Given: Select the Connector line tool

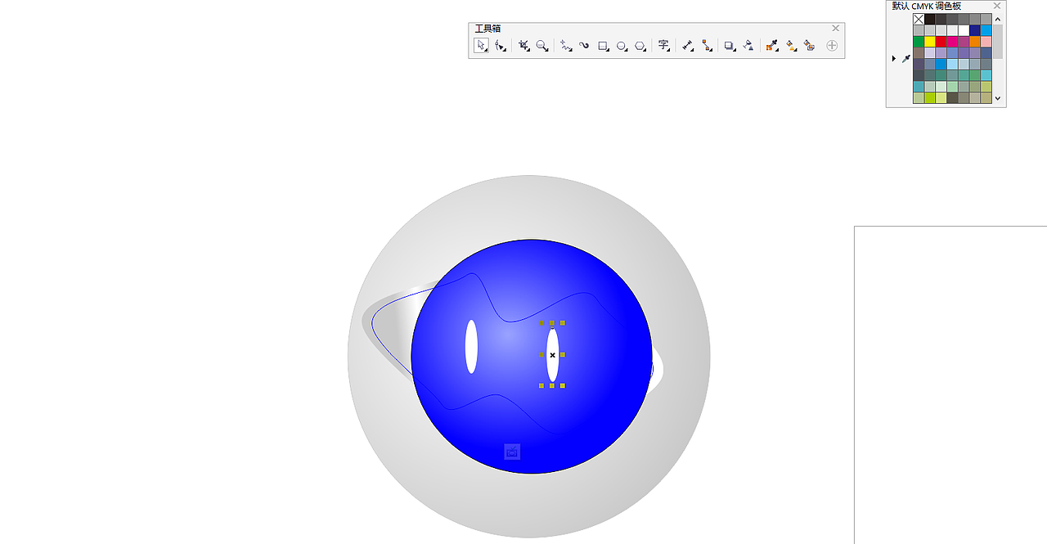Looking at the screenshot, I should tap(707, 46).
